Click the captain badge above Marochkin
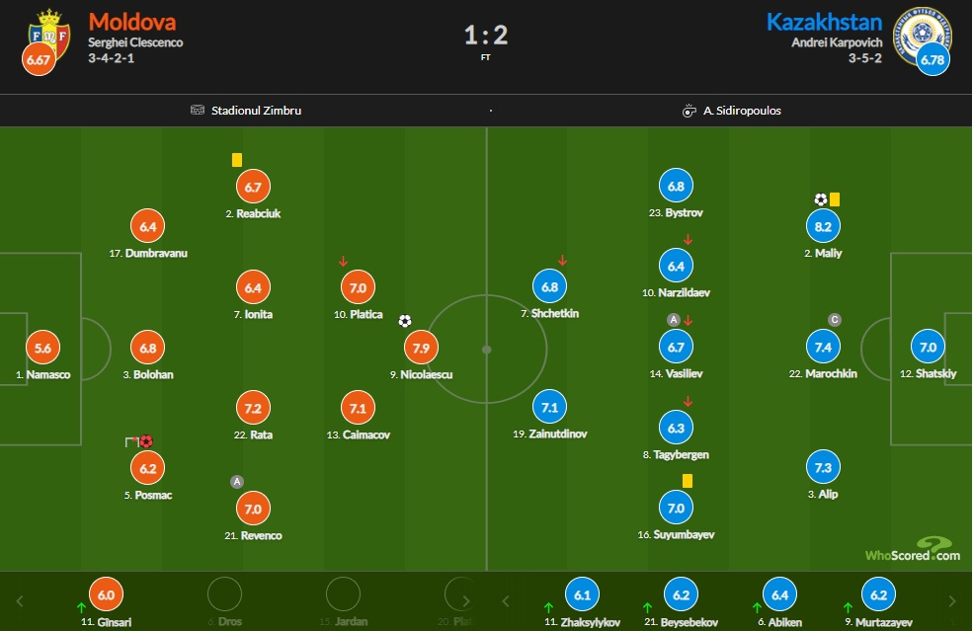The width and height of the screenshot is (973, 631). point(835,320)
